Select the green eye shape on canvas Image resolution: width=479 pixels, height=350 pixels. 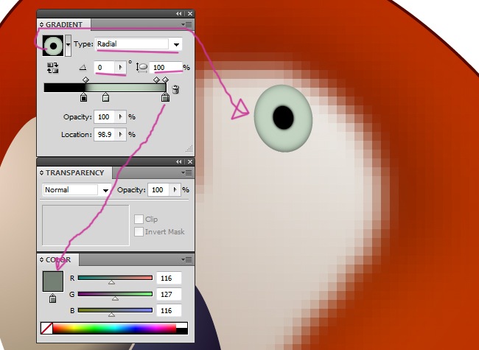[283, 119]
